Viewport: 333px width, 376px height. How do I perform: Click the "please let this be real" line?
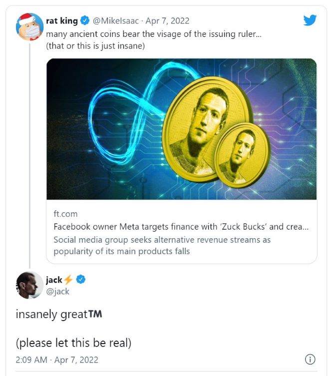73,343
